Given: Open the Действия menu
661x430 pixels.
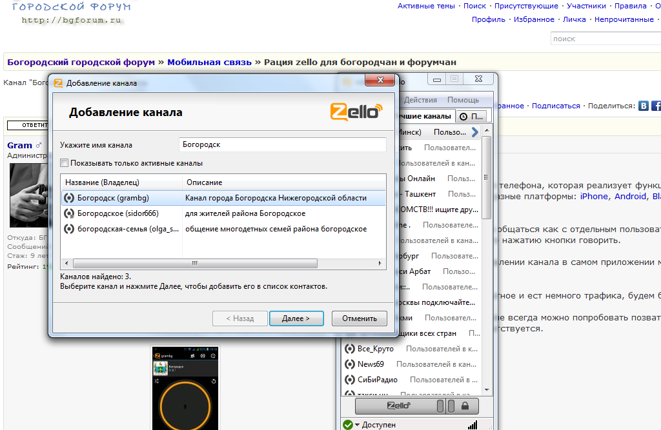Looking at the screenshot, I should 420,100.
